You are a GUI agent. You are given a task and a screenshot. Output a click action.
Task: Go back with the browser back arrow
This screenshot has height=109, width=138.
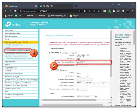click(x=6, y=11)
